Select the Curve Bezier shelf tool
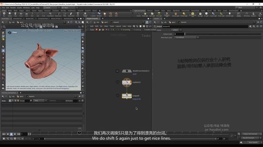 50,14
